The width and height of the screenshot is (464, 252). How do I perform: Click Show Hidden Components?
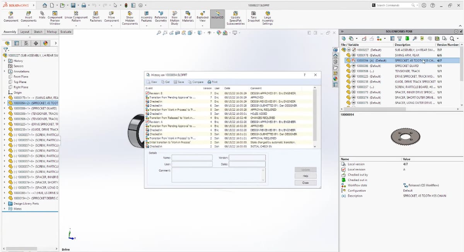pos(130,19)
